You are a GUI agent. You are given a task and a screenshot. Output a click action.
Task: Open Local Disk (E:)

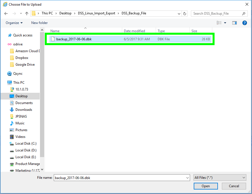pyautogui.click(x=26, y=157)
